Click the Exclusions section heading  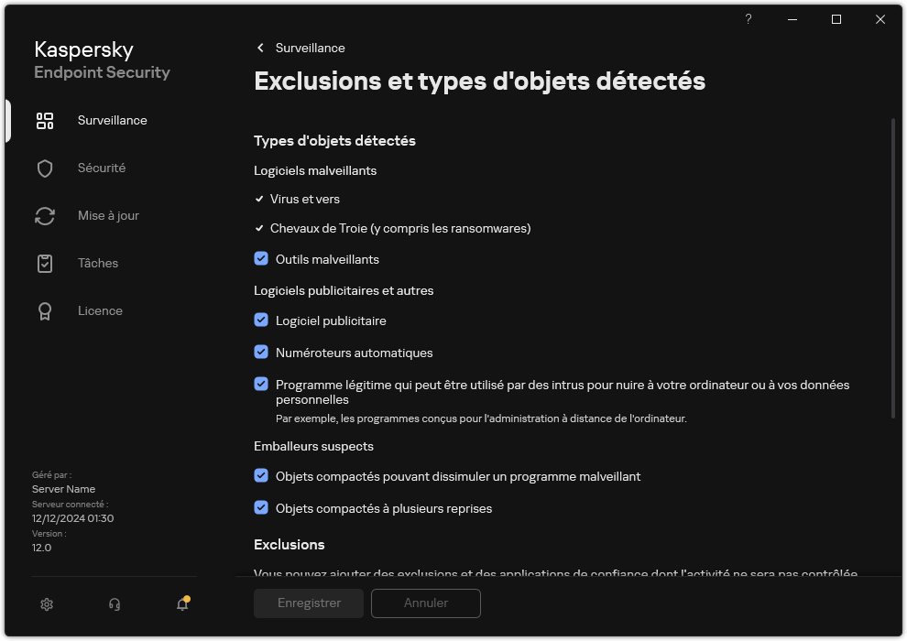click(x=290, y=545)
